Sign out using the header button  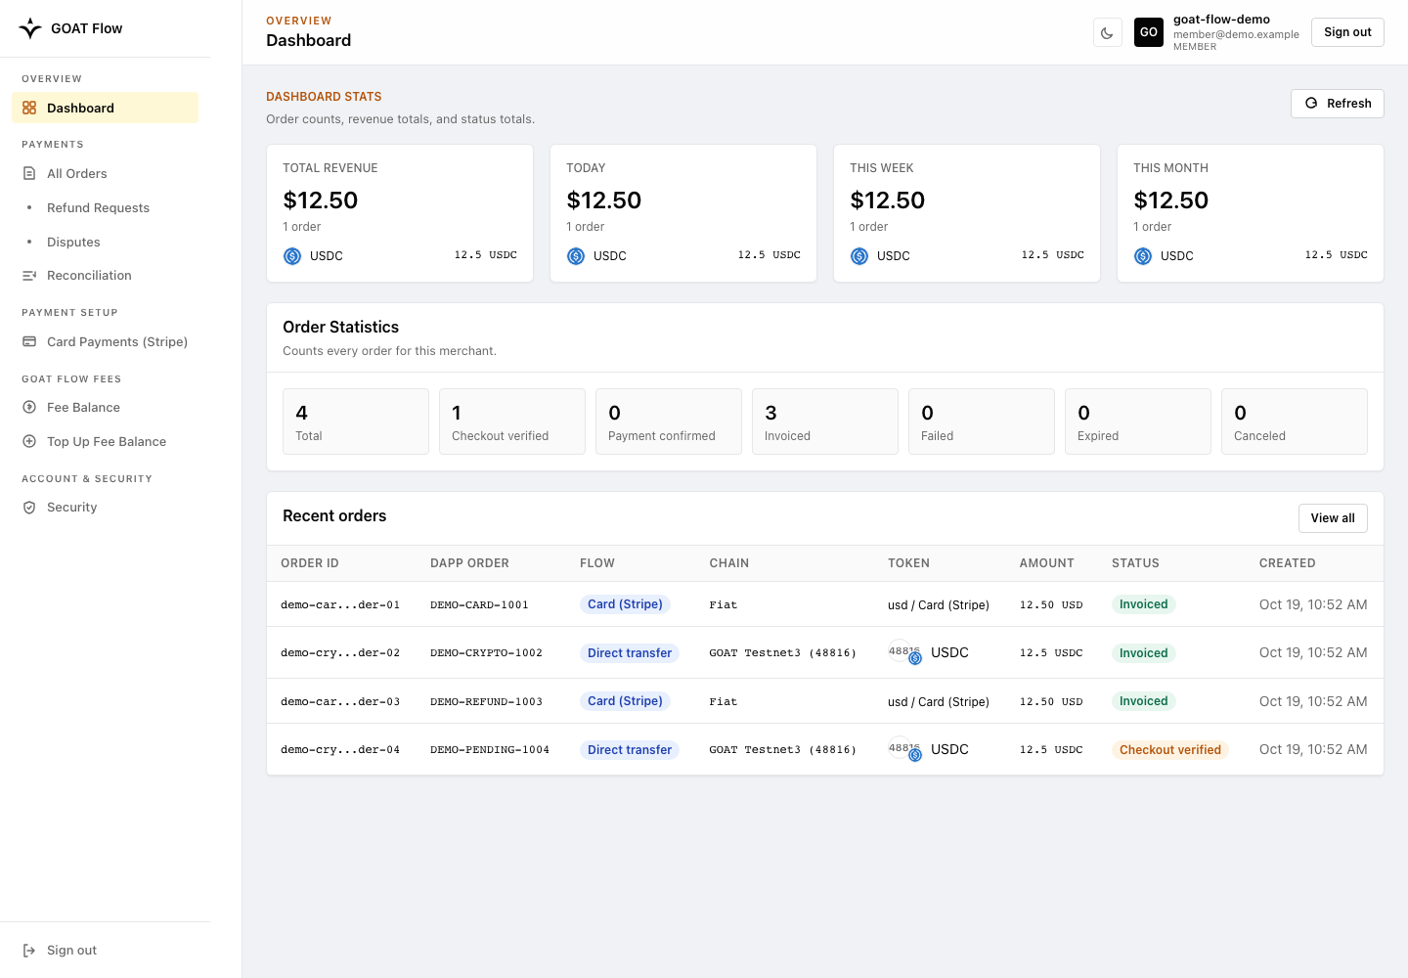[x=1347, y=32]
